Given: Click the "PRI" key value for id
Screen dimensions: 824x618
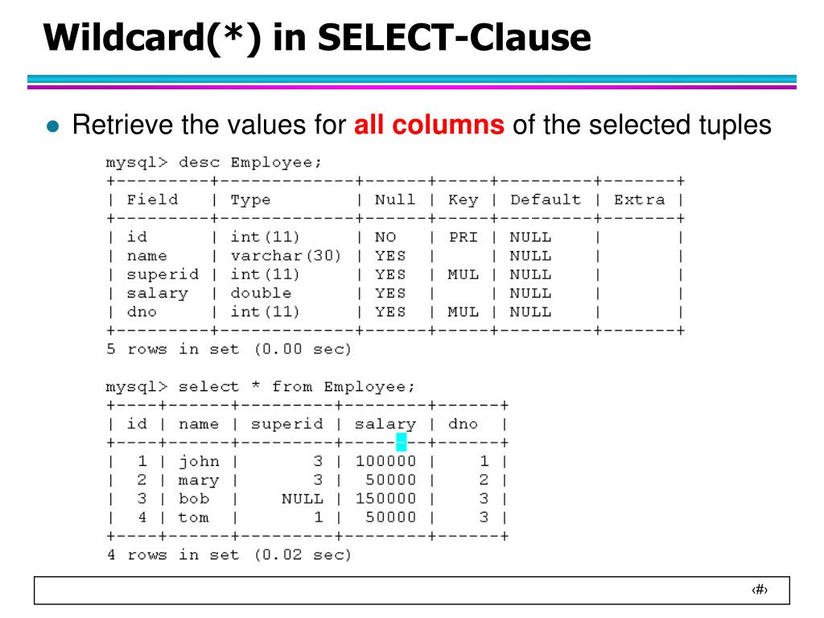Looking at the screenshot, I should [463, 237].
